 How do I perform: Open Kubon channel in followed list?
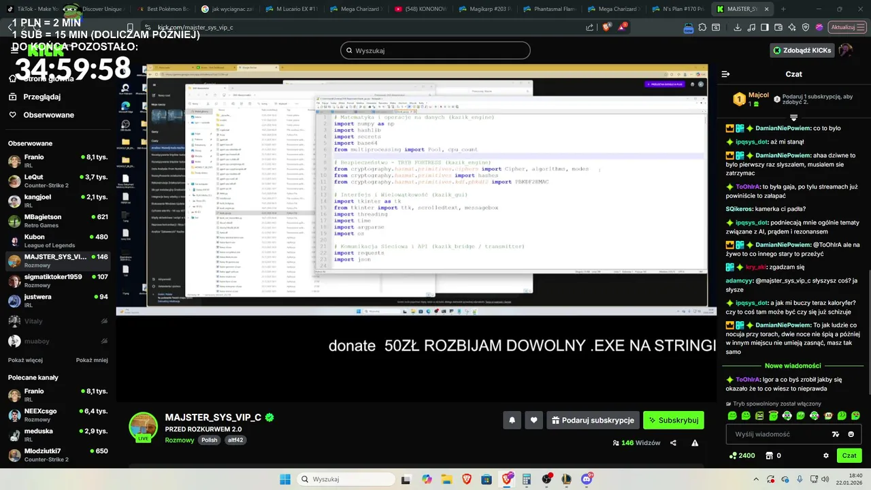pyautogui.click(x=58, y=241)
